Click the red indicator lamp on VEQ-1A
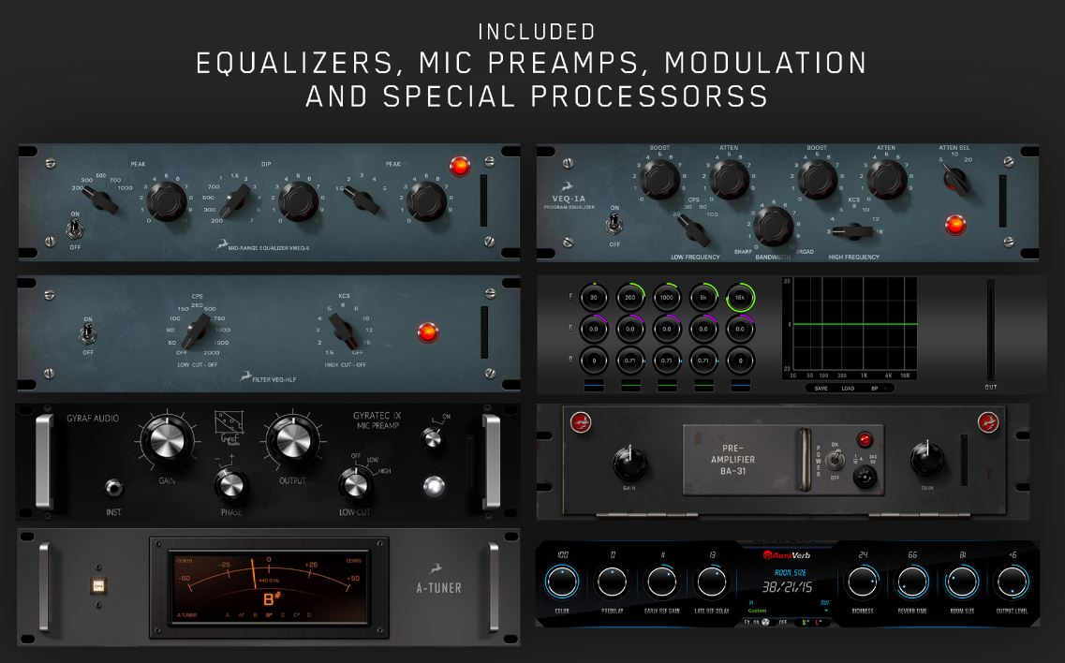Viewport: 1065px width, 663px height. tap(955, 224)
